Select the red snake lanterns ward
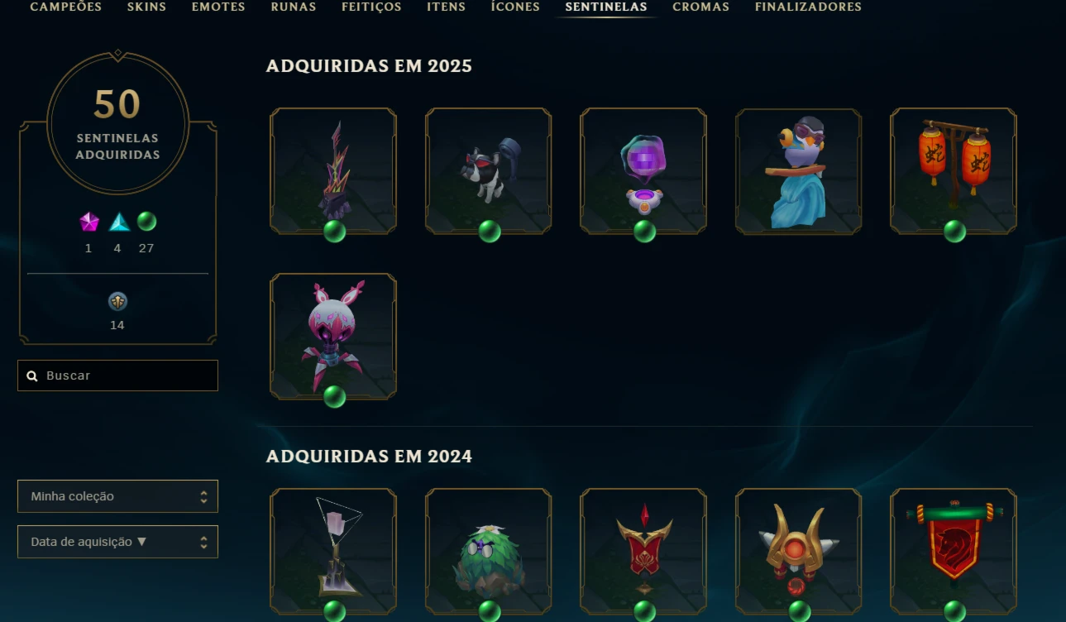The width and height of the screenshot is (1066, 622). pos(954,171)
